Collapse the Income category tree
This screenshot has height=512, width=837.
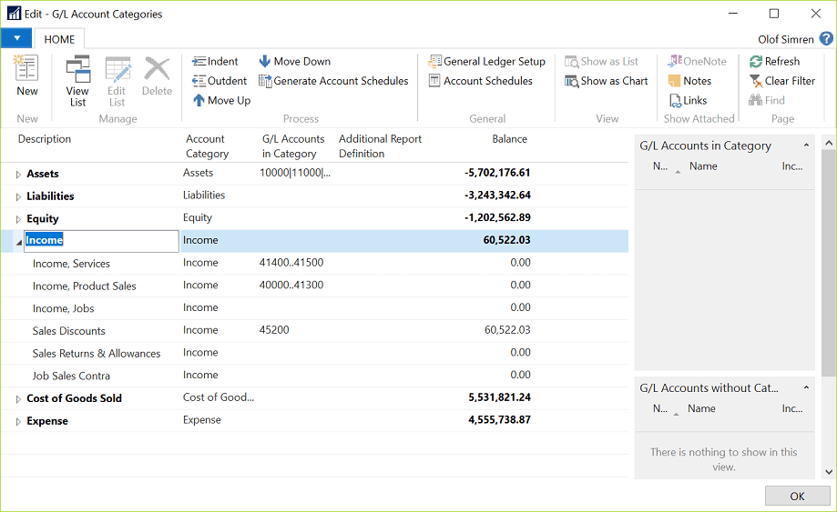pyautogui.click(x=18, y=242)
